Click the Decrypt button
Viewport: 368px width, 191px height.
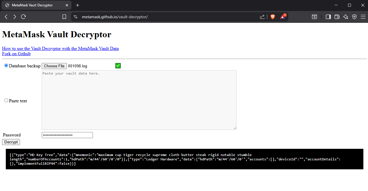tap(11, 142)
